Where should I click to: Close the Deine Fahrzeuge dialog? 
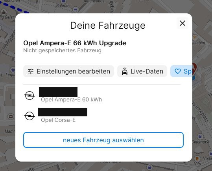coord(183,23)
